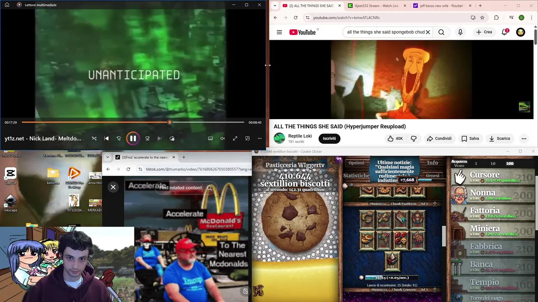Screen dimensions: 538x302
Task: Select bulk amount 10 in store
Action: (x=493, y=164)
